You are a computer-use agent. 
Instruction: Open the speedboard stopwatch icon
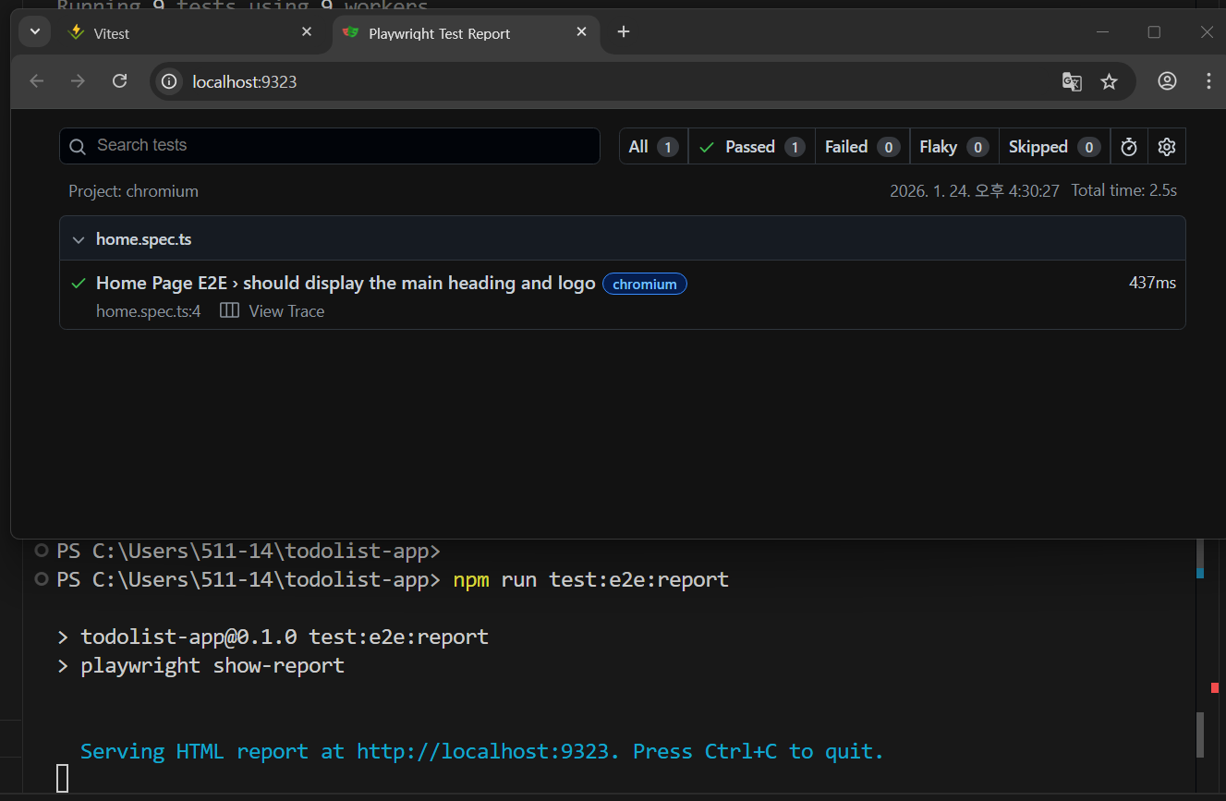tap(1128, 147)
